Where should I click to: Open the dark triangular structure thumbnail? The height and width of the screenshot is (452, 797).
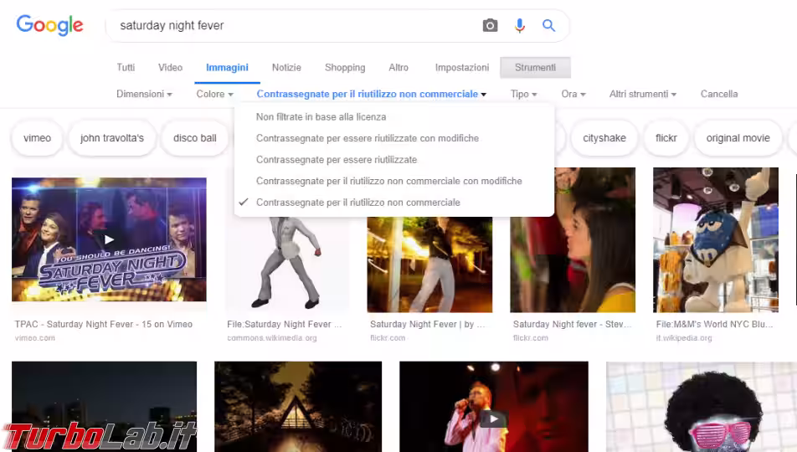click(x=298, y=407)
